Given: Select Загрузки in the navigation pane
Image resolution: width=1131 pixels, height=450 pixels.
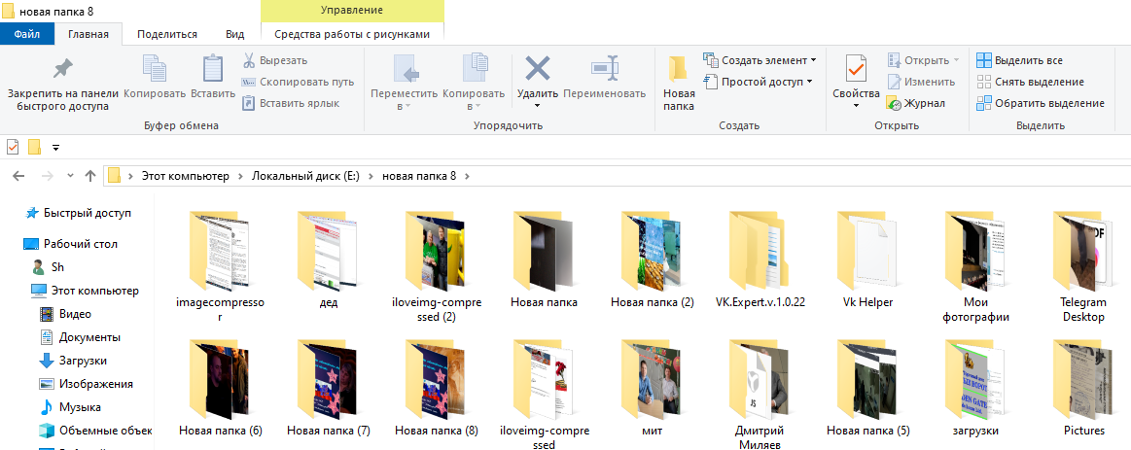Looking at the screenshot, I should (83, 361).
